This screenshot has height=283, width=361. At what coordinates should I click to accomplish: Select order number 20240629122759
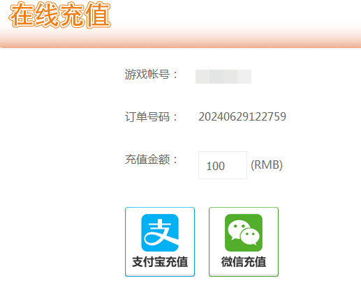pos(242,116)
